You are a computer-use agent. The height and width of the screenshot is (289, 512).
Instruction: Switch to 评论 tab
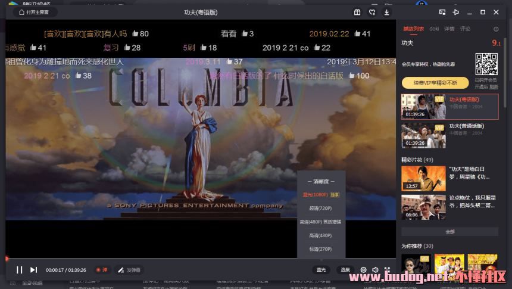tap(466, 29)
